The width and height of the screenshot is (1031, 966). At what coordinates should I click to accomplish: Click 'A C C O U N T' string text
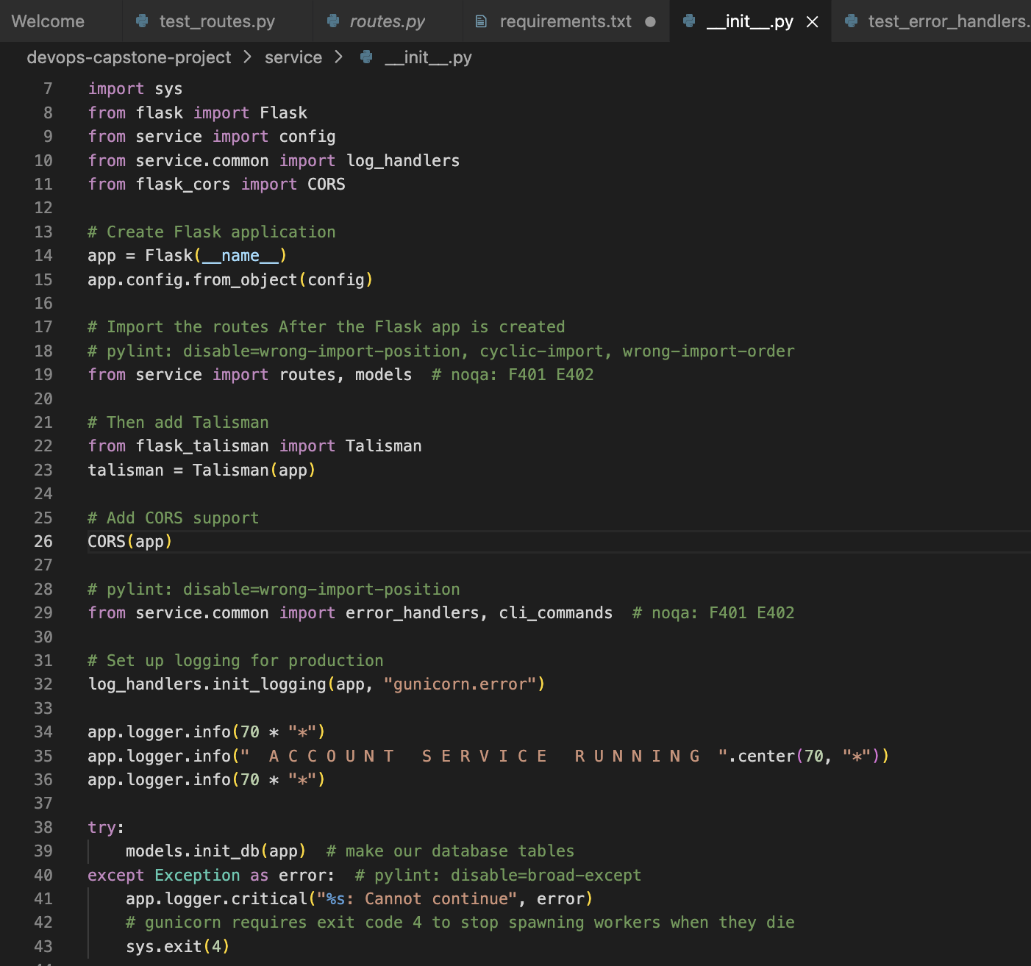tap(332, 756)
